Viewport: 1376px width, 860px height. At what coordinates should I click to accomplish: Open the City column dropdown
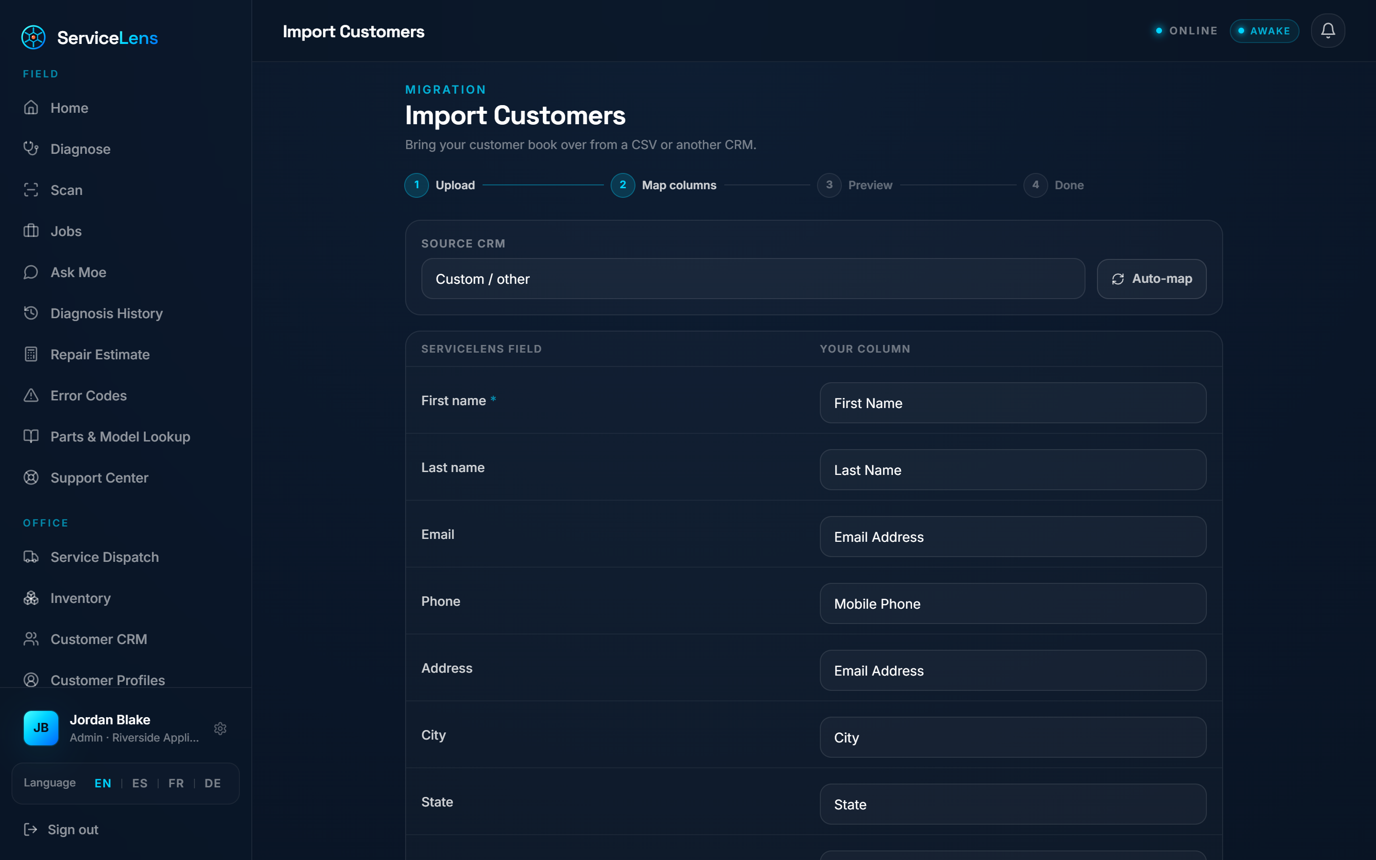click(1013, 737)
